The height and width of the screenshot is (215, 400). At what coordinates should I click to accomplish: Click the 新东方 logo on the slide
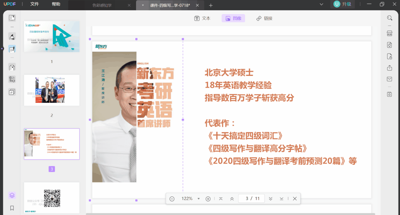(x=101, y=47)
